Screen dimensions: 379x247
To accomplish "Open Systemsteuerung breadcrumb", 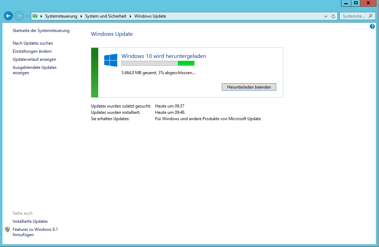I will (x=61, y=16).
